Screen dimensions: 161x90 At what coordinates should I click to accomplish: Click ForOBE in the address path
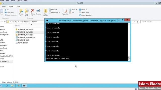coord(35,22)
